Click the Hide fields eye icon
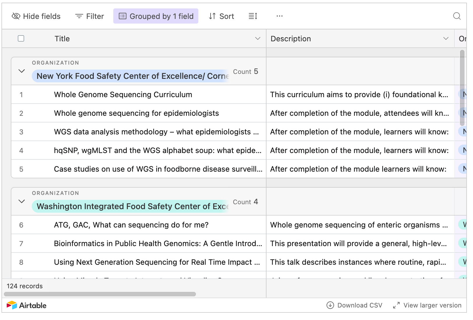 tap(16, 16)
